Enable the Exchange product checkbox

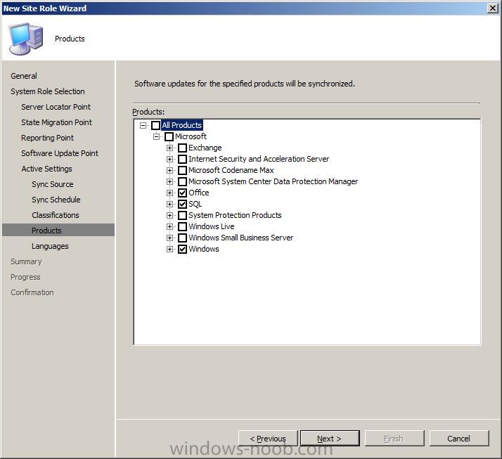pyautogui.click(x=183, y=148)
